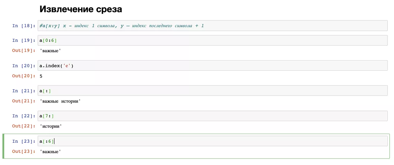Select the In [21] prompt label
The width and height of the screenshot is (394, 165).
click(23, 91)
